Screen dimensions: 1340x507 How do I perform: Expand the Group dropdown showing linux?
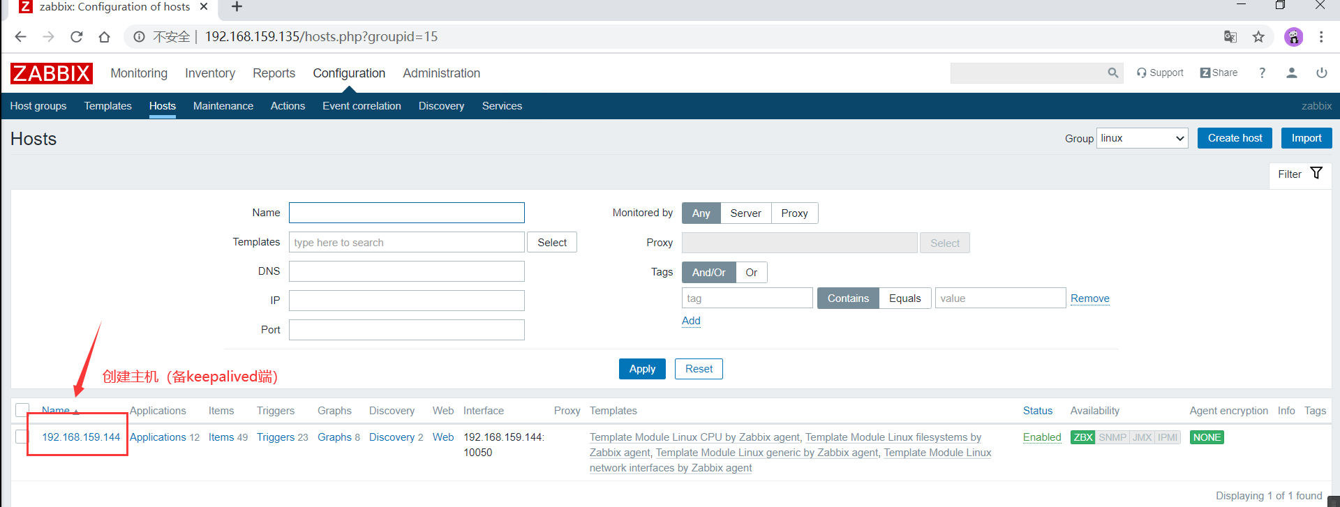click(x=1142, y=138)
